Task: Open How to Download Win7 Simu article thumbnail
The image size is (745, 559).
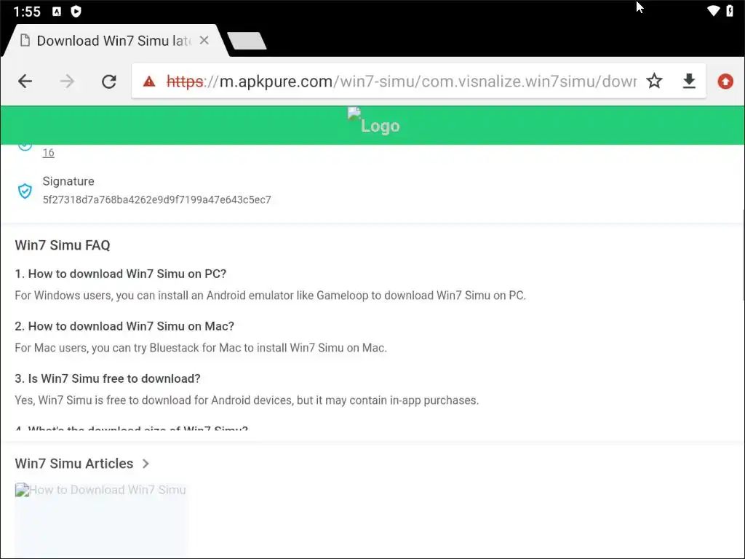Action: 100,520
